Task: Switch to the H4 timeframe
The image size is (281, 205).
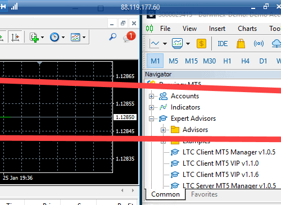Action: (x=245, y=61)
